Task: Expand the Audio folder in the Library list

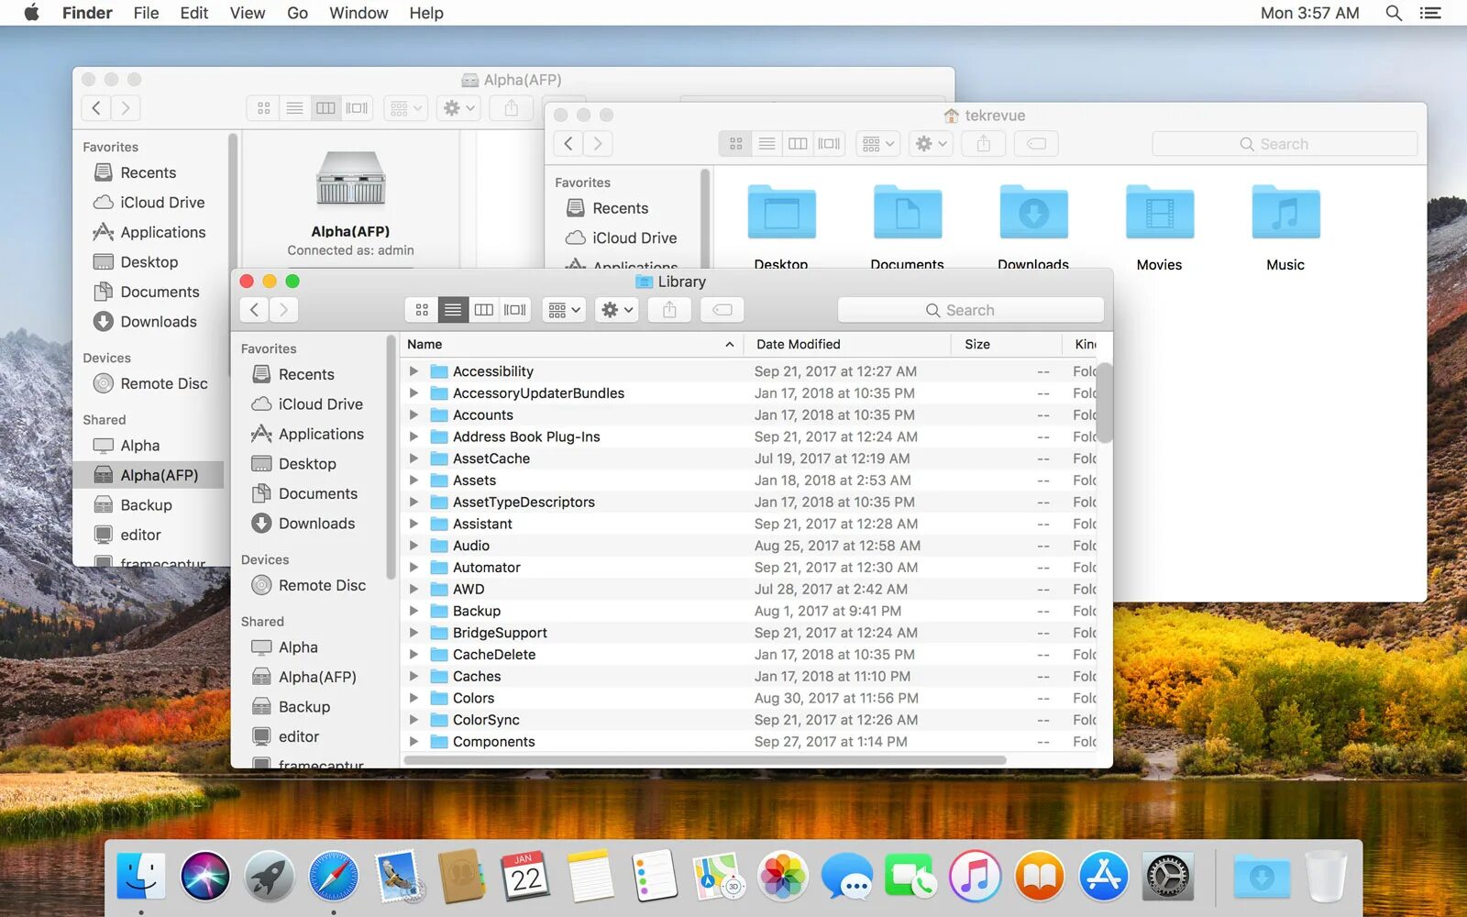Action: [x=414, y=545]
